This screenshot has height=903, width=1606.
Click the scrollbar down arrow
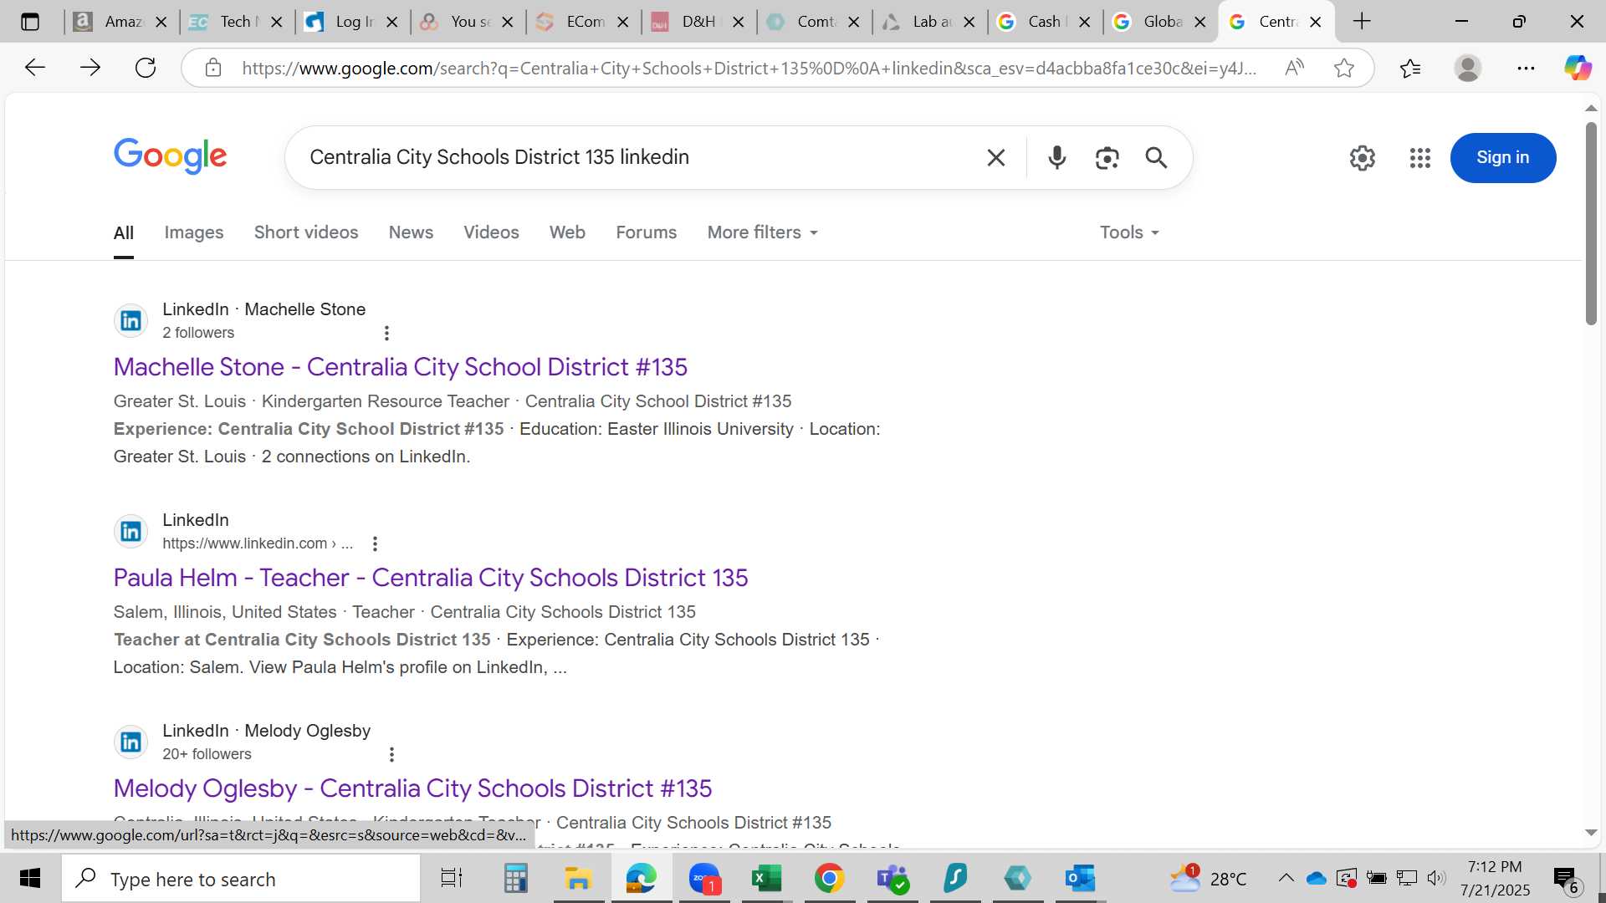click(1591, 833)
